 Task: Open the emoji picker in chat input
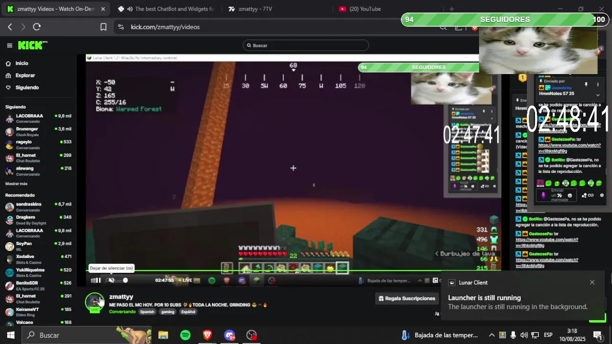569,195
